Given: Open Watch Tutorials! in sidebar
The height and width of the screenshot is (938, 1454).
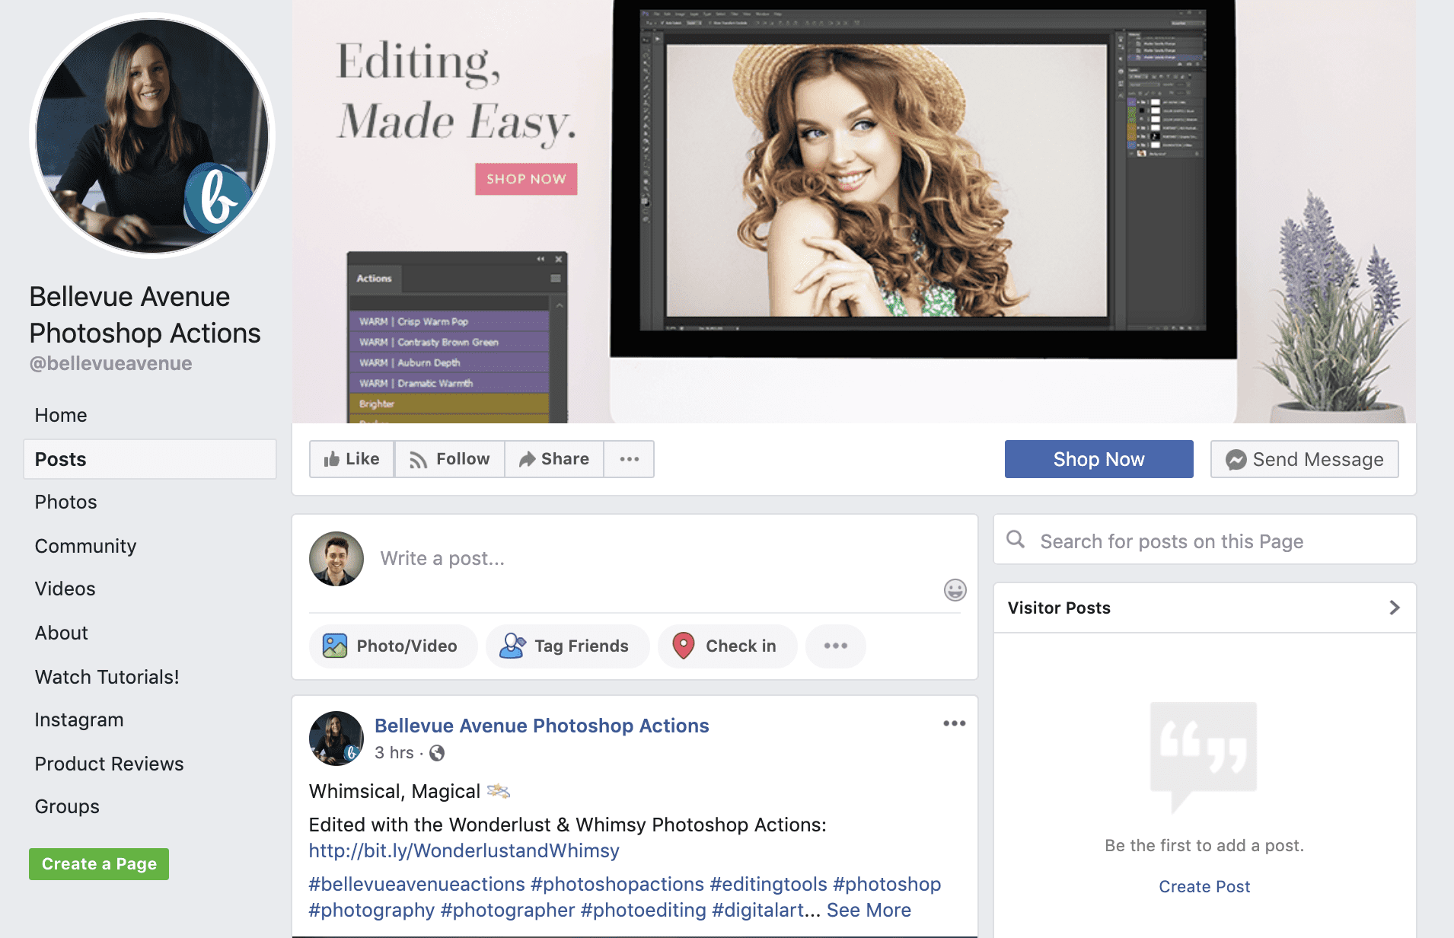Looking at the screenshot, I should click(107, 677).
